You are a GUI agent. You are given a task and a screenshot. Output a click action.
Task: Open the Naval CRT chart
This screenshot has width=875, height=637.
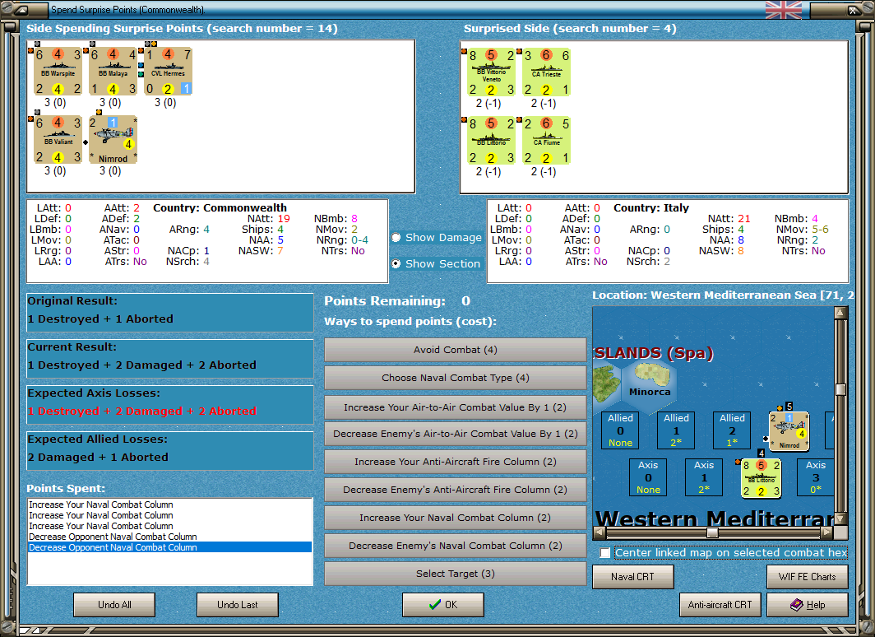[633, 577]
